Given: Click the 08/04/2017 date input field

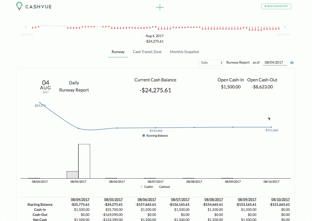Looking at the screenshot, I should click(274, 62).
